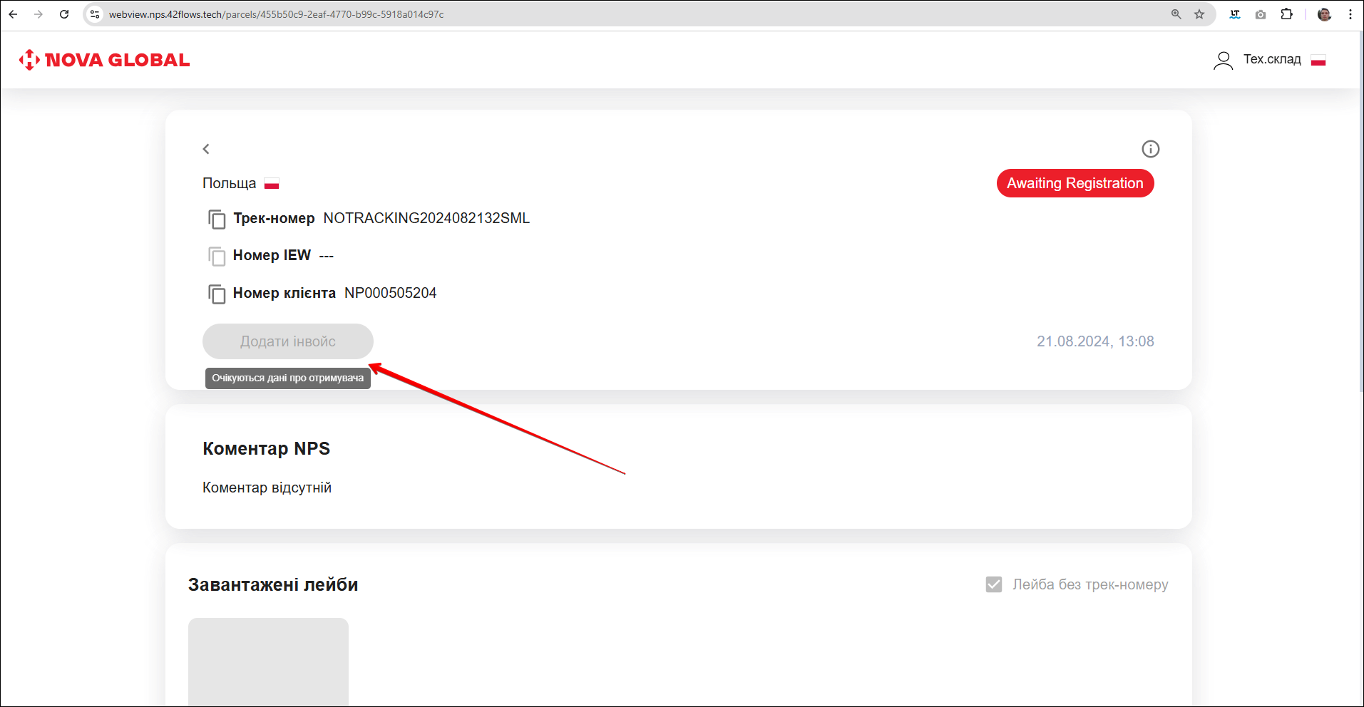Image resolution: width=1364 pixels, height=707 pixels.
Task: Click the Nova Global logo
Action: point(105,60)
